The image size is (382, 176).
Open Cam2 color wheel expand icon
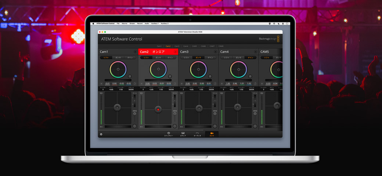point(170,76)
